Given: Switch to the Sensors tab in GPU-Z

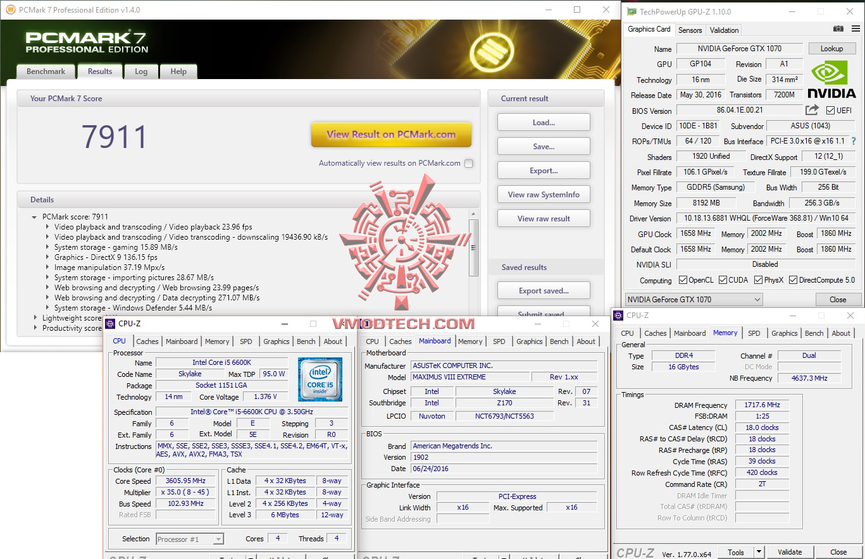Looking at the screenshot, I should coord(690,30).
